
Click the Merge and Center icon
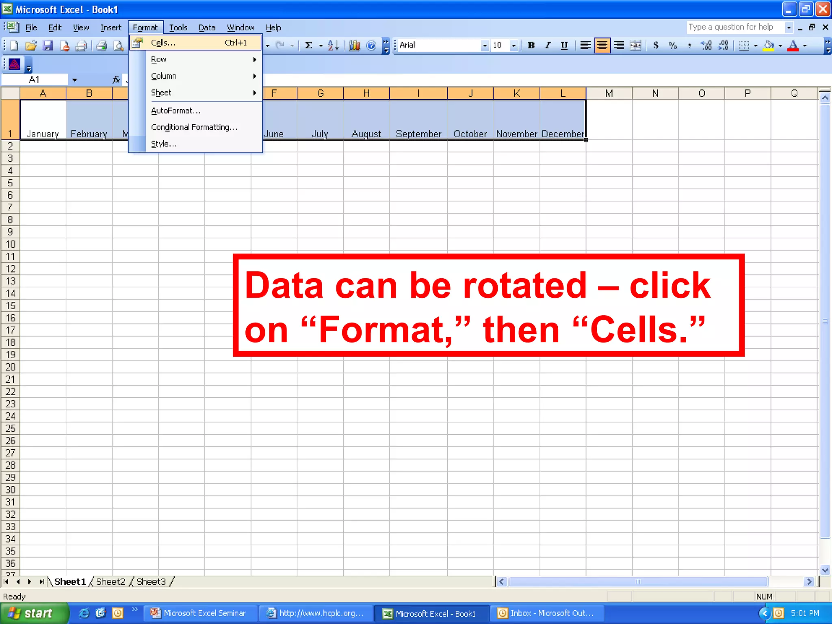pos(636,45)
